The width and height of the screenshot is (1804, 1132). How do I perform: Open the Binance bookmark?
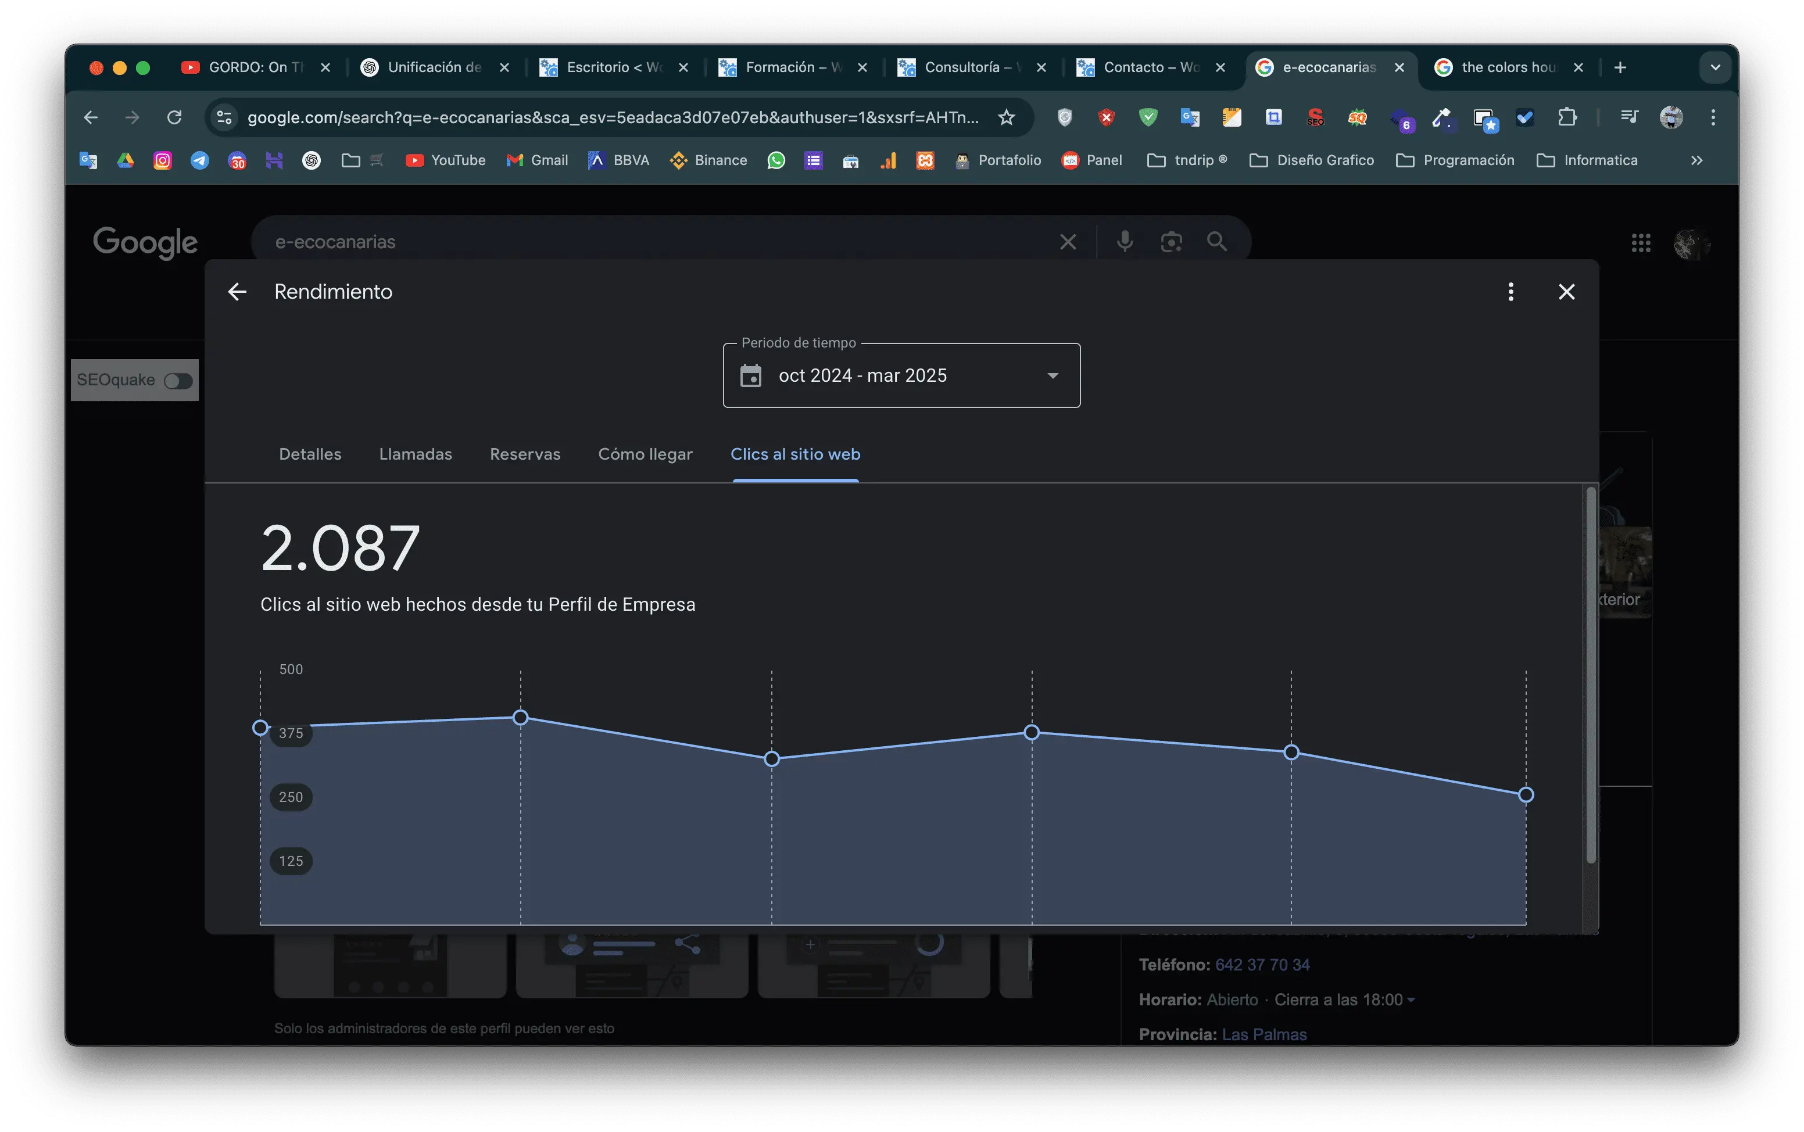(708, 160)
